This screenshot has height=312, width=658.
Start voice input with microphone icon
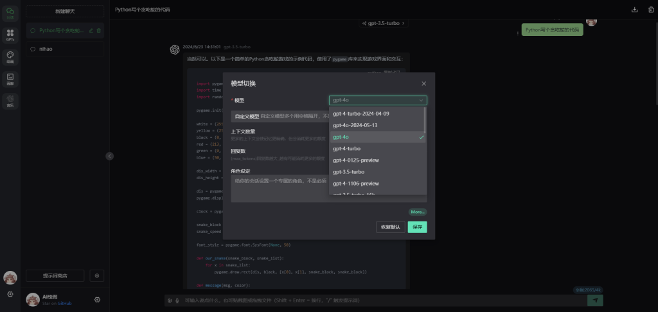pos(177,300)
